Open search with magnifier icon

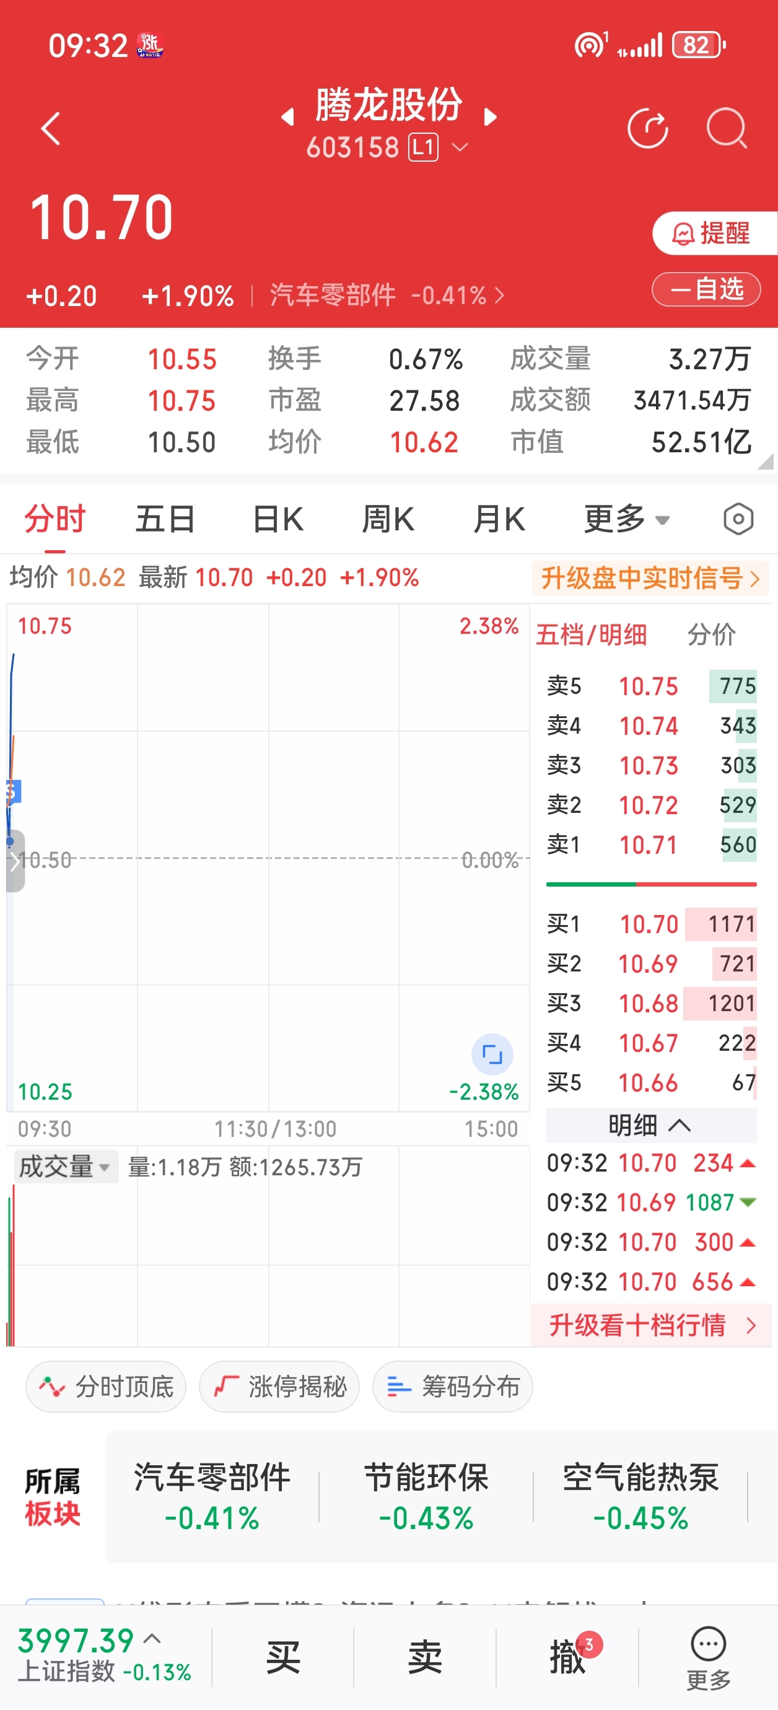point(727,128)
